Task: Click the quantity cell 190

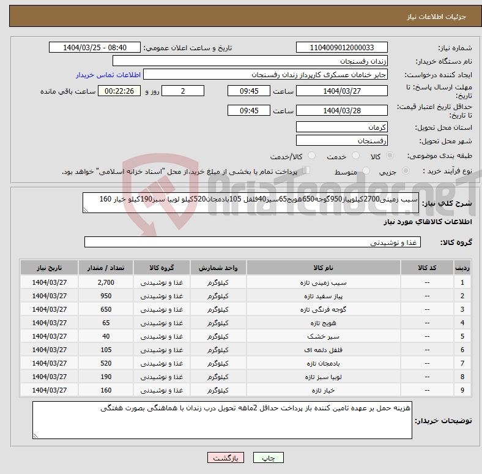Action: pyautogui.click(x=106, y=377)
